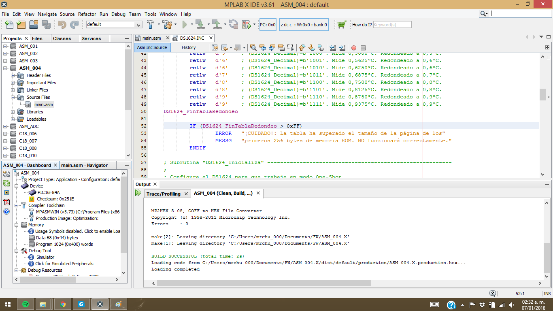Toggle rectangular selection in editor toolbar
Image resolution: width=553 pixels, height=311 pixels.
(x=290, y=48)
